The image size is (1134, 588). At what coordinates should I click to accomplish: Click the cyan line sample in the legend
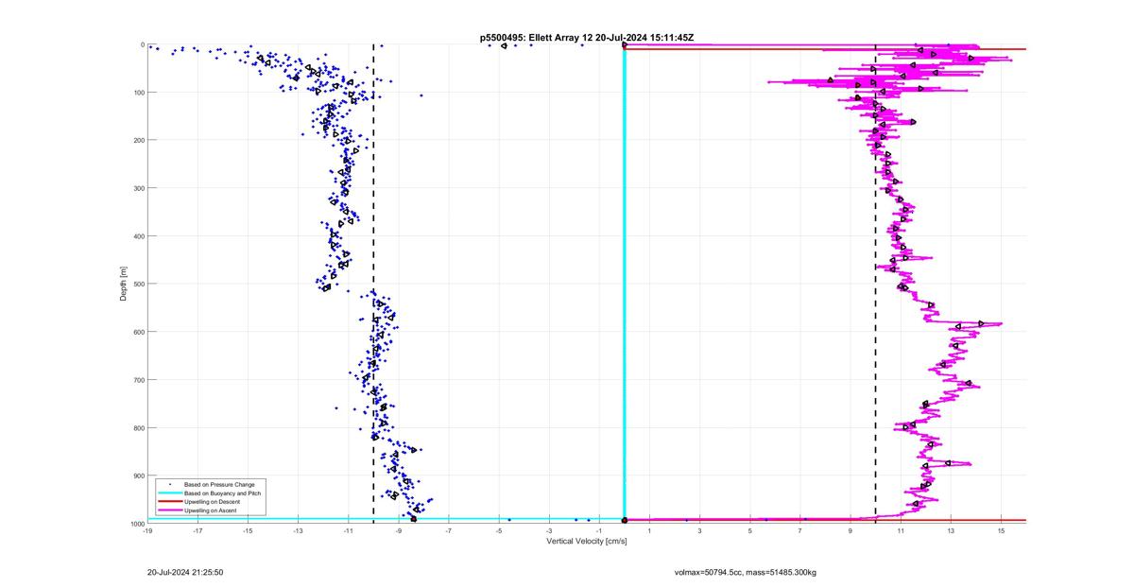pos(169,493)
